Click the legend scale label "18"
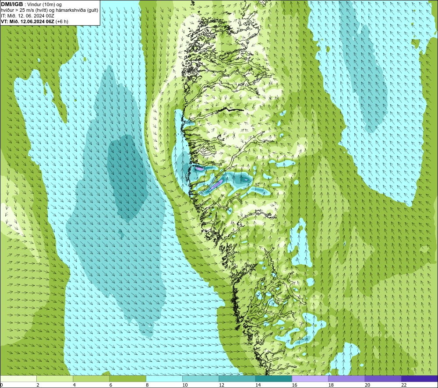The width and height of the screenshot is (438, 388). point(331,385)
